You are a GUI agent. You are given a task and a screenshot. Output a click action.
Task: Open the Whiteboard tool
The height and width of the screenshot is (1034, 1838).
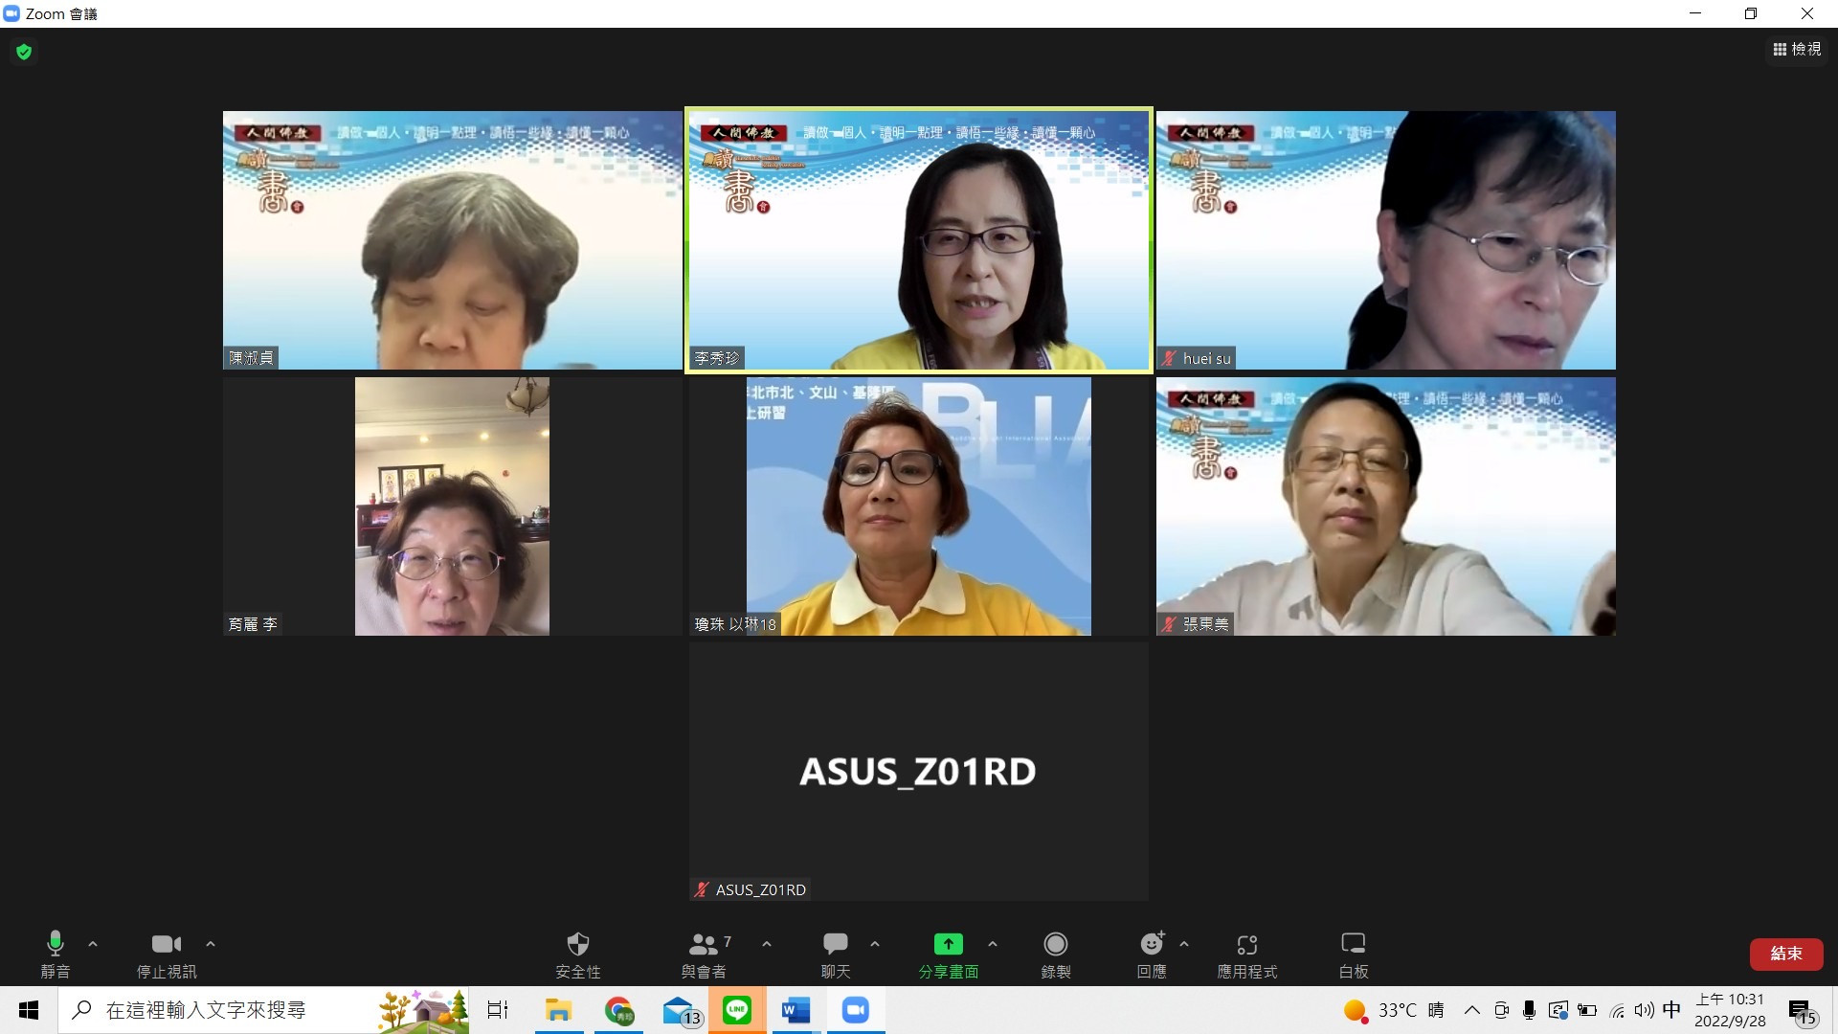click(x=1353, y=954)
